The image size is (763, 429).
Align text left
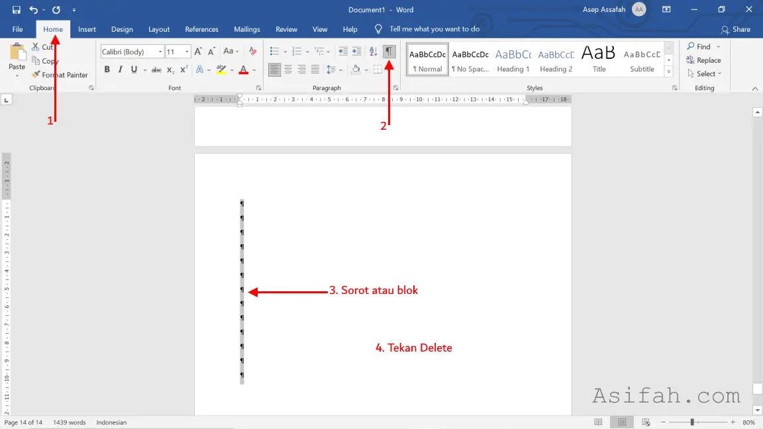[x=274, y=70]
